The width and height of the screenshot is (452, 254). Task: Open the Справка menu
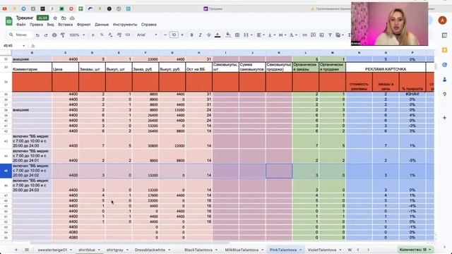(x=149, y=25)
